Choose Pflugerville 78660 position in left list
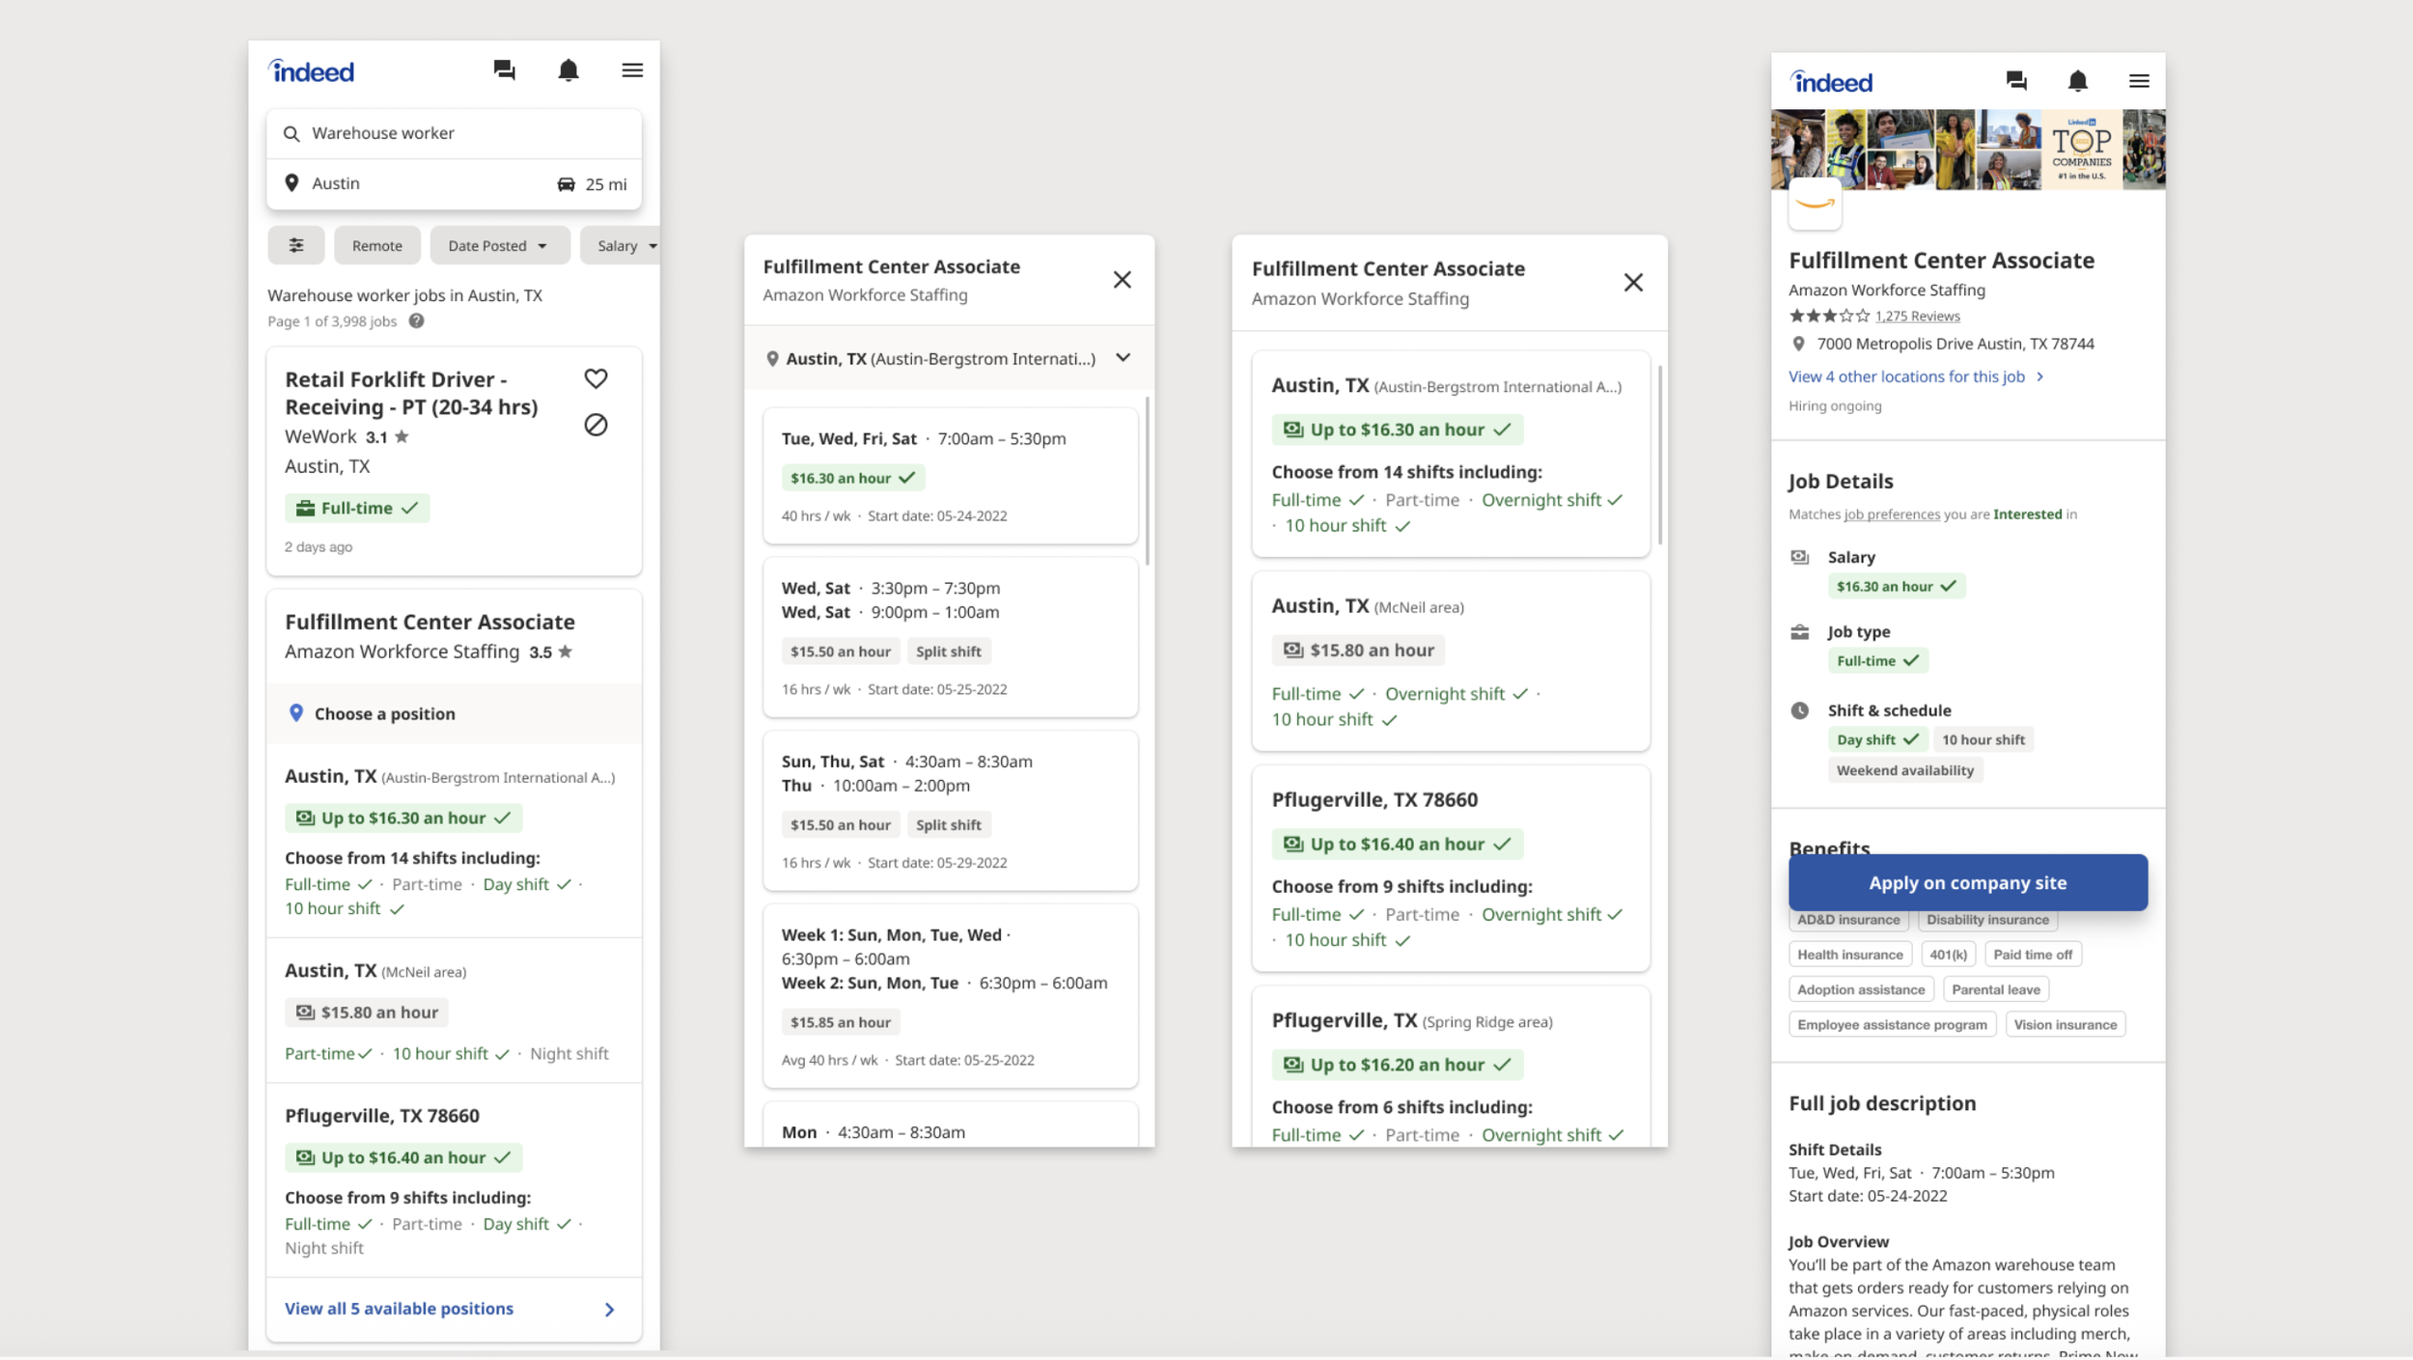The width and height of the screenshot is (2413, 1360). point(454,1180)
